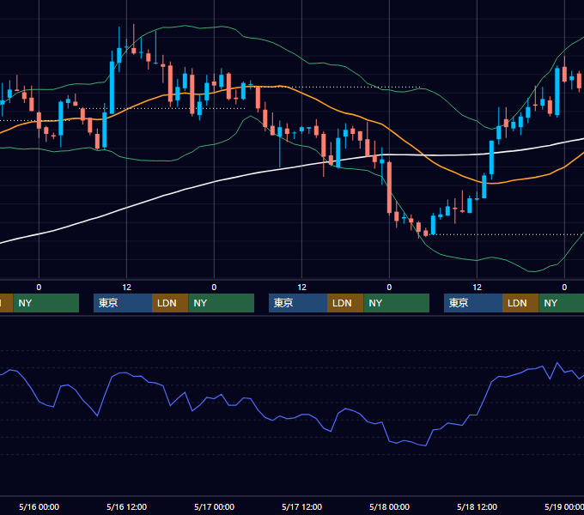Select the NY session bar after 5/17 LDN

(396, 303)
